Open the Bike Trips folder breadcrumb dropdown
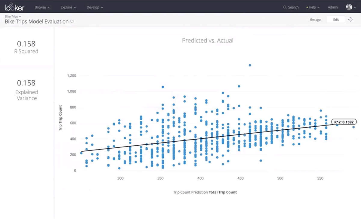The width and height of the screenshot is (361, 219). [x=13, y=16]
